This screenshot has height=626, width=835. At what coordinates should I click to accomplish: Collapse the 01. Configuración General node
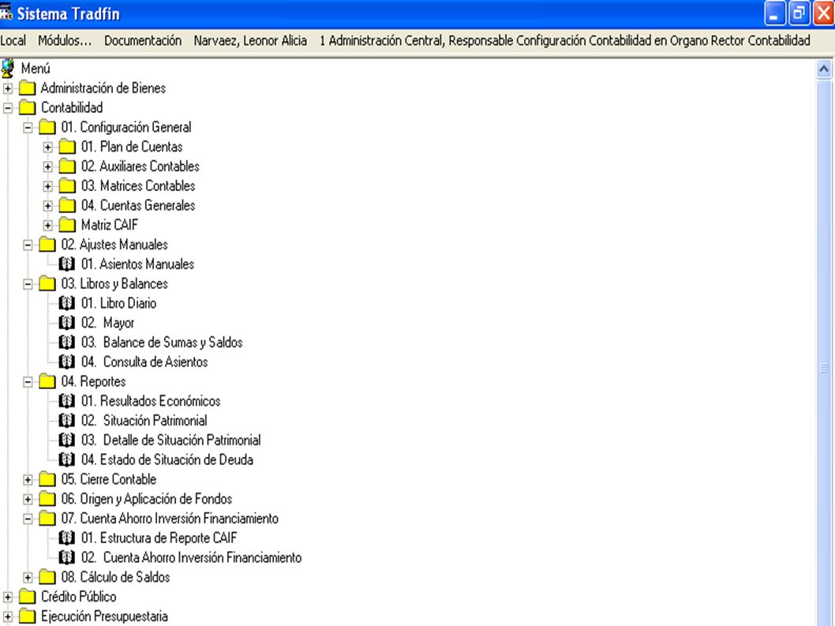(28, 128)
